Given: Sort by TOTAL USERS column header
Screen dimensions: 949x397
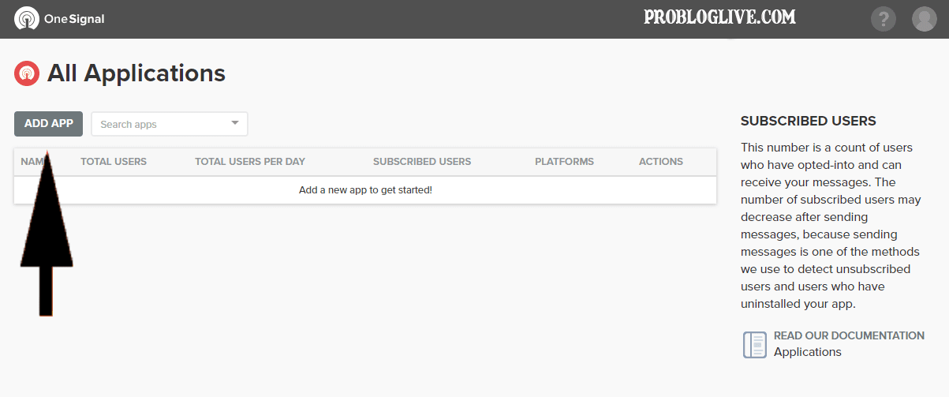Looking at the screenshot, I should point(114,162).
